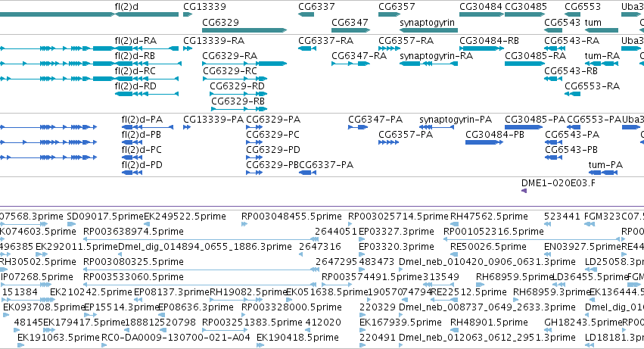Click the CG6347-RA transcript label
Screen dimensions: 644x349
(x=359, y=55)
